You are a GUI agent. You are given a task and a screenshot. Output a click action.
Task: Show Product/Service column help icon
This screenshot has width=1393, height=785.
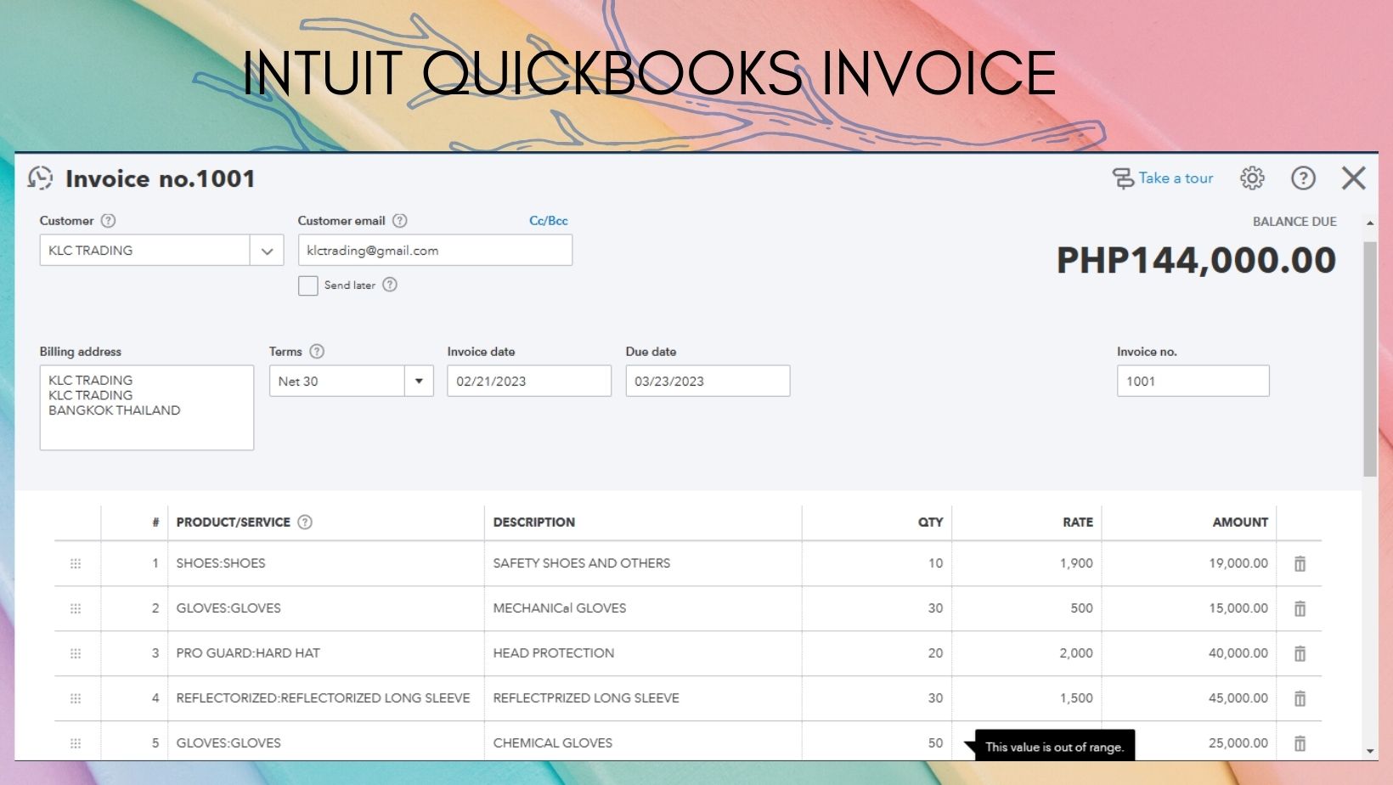(x=305, y=522)
